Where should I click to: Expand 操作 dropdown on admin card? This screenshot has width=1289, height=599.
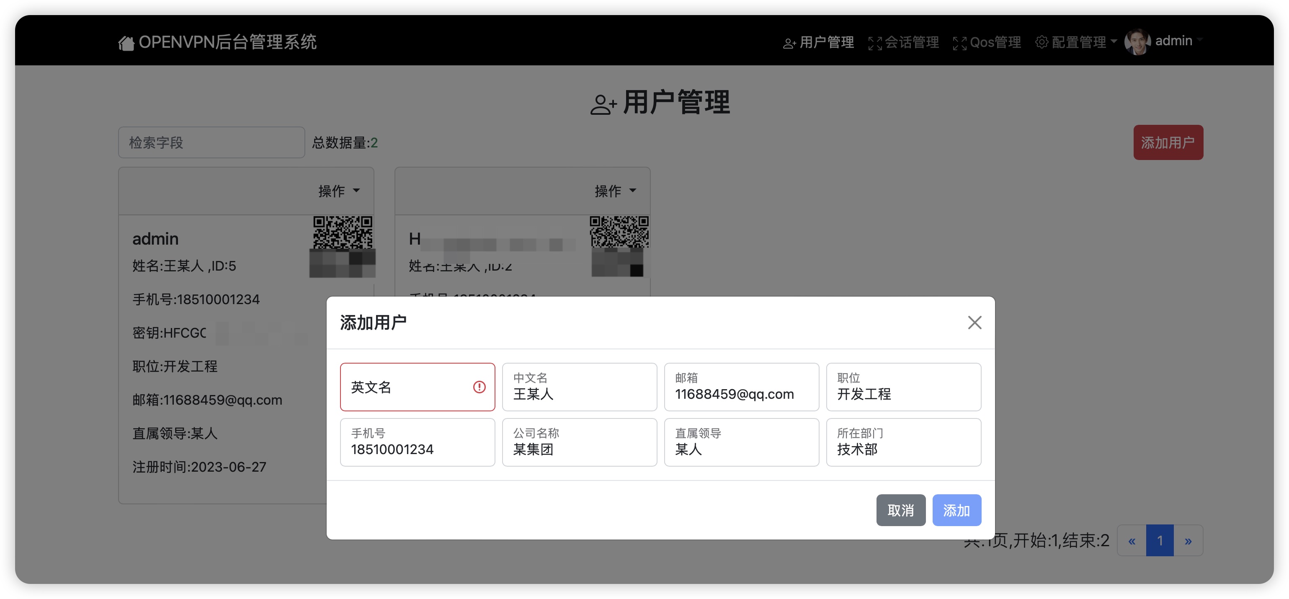[x=339, y=191]
